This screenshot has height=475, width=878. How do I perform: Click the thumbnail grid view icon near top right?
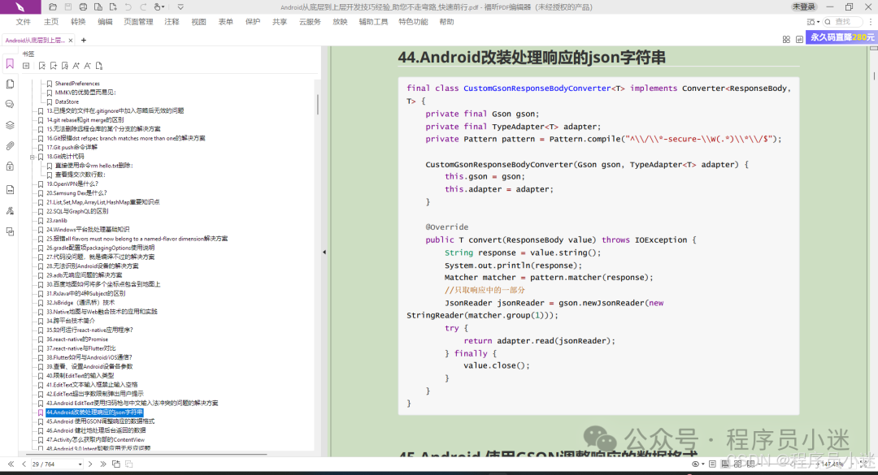786,39
